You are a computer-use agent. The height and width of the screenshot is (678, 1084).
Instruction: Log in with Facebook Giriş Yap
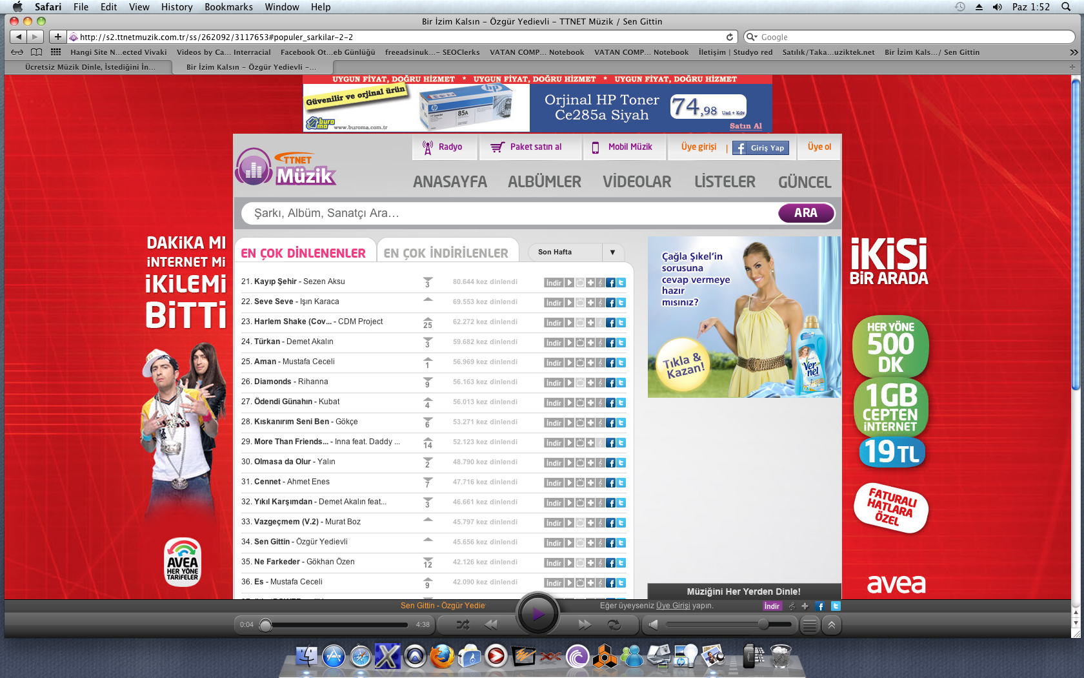pos(761,148)
